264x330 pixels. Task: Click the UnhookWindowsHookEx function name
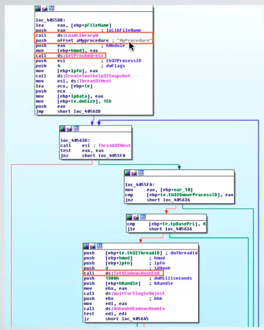pos(139,308)
